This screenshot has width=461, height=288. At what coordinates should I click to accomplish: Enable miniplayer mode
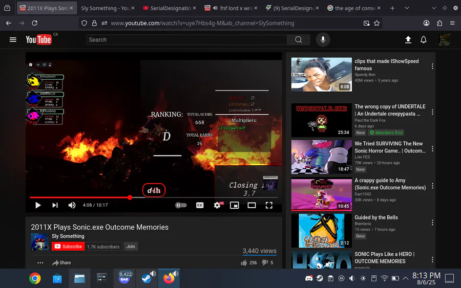pyautogui.click(x=234, y=205)
